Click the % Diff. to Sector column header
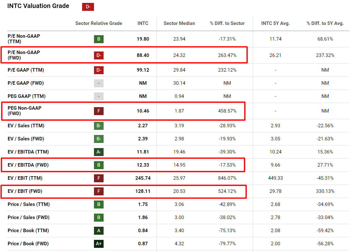The height and width of the screenshot is (252, 355). pyautogui.click(x=227, y=23)
